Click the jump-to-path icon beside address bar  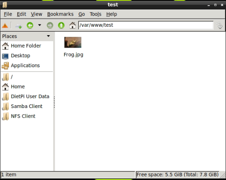(220, 25)
